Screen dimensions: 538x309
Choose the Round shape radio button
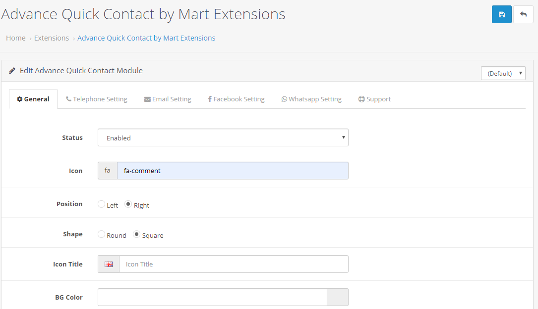(101, 234)
